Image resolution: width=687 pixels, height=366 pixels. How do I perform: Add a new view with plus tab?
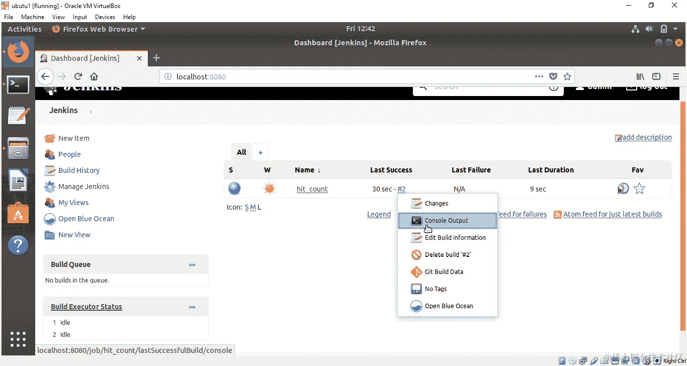coord(261,152)
